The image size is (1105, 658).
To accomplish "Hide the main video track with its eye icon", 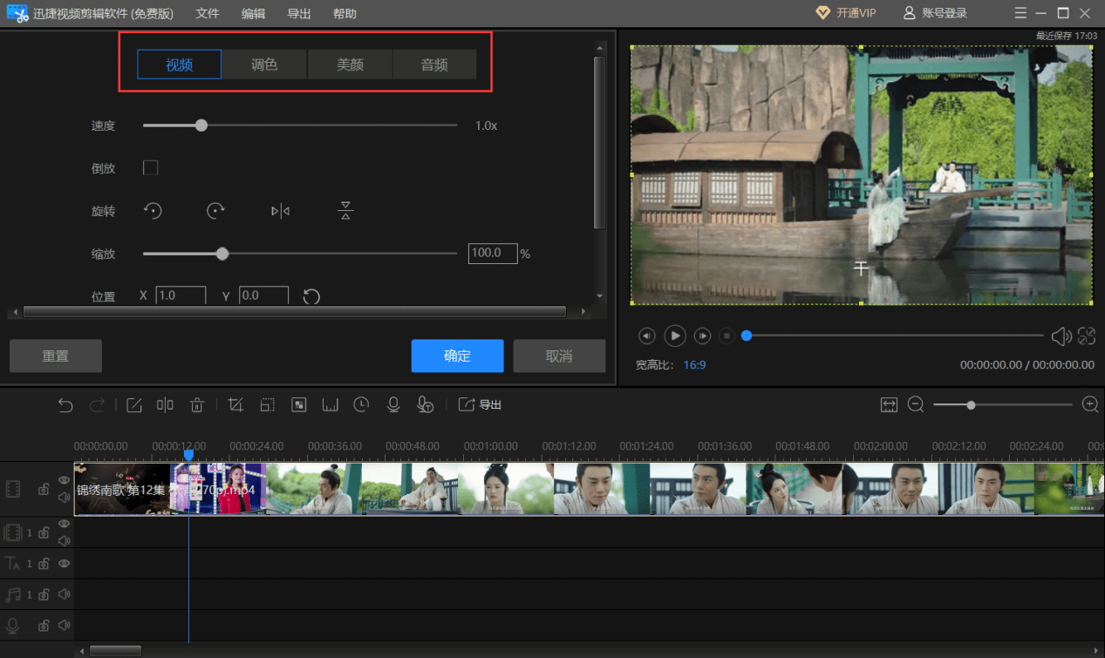I will pyautogui.click(x=64, y=480).
